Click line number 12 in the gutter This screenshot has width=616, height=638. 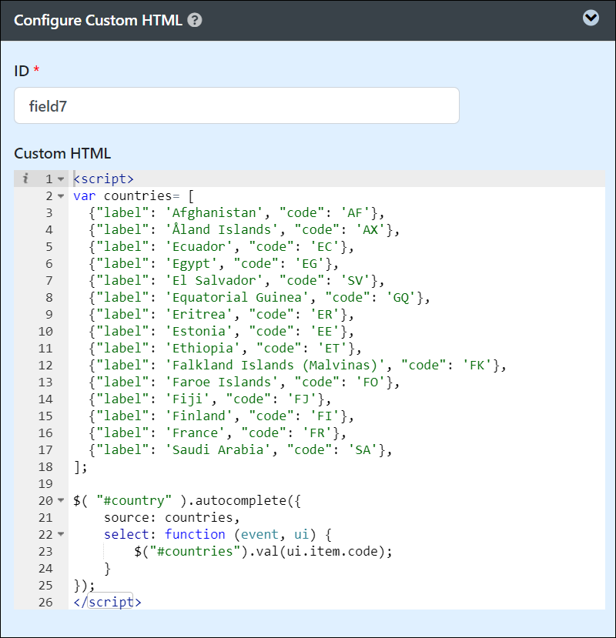click(45, 365)
